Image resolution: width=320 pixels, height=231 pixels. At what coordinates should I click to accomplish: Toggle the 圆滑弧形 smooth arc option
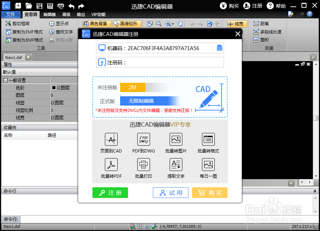click(126, 24)
